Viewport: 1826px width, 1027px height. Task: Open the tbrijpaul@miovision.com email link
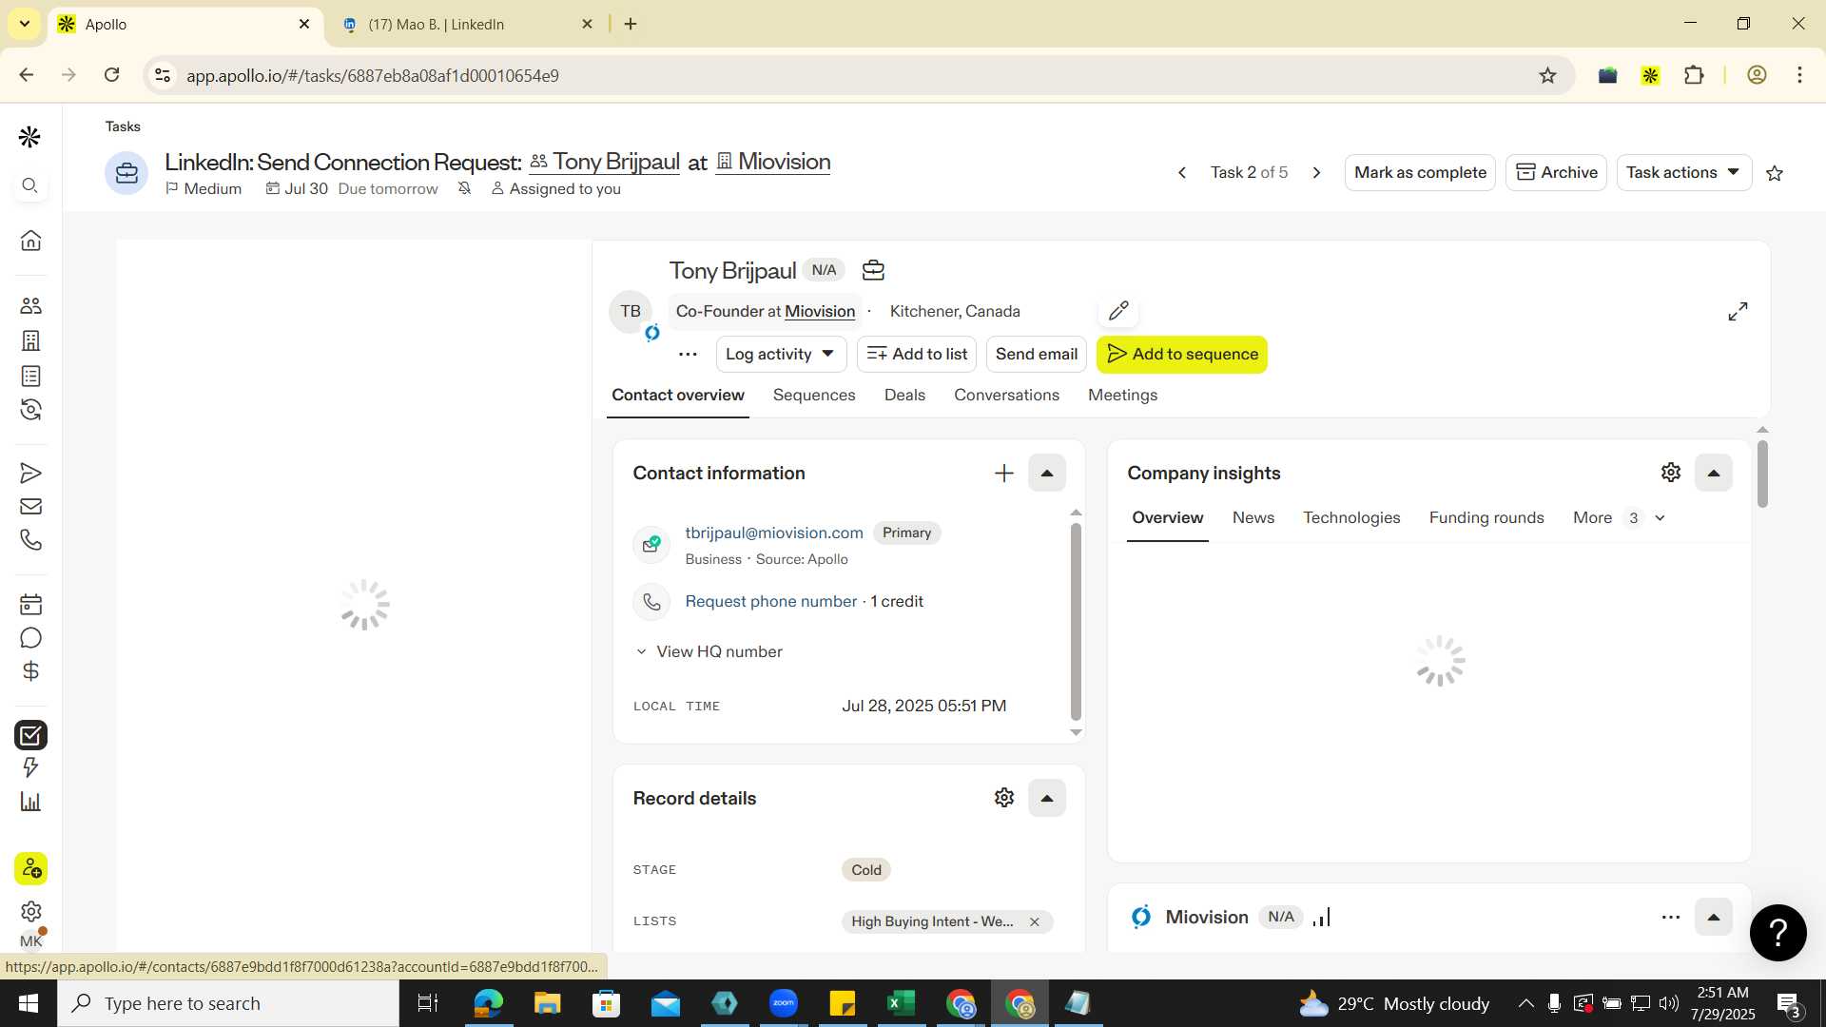774,533
